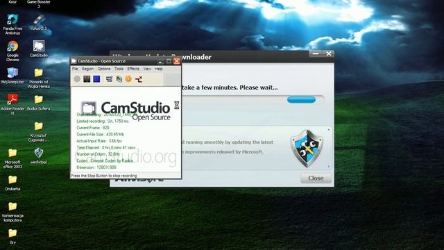Click 'Press the Stop Button to stop recording' status
The height and width of the screenshot is (250, 444).
coord(103,176)
